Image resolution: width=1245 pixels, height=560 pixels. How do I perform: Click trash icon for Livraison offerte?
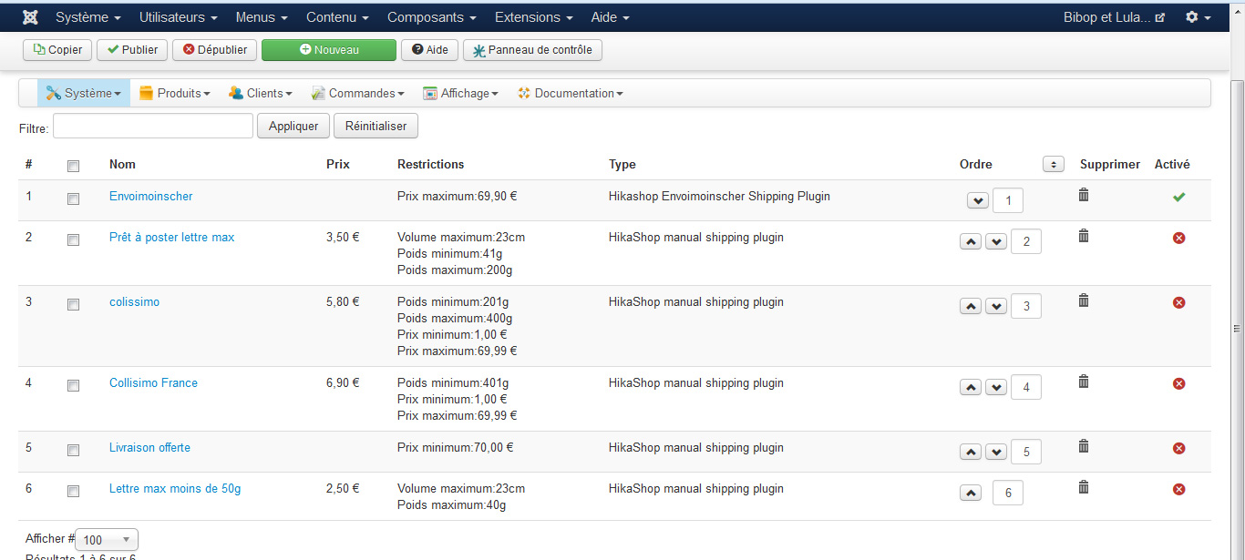(1084, 446)
